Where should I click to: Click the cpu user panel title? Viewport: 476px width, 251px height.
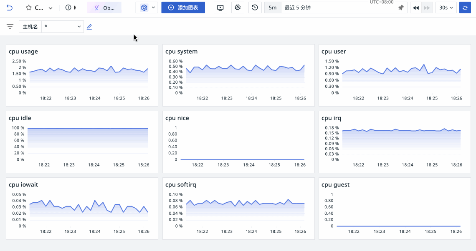click(x=334, y=52)
